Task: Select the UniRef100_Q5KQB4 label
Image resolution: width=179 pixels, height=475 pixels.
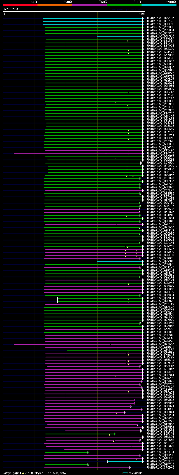Action: click(161, 86)
